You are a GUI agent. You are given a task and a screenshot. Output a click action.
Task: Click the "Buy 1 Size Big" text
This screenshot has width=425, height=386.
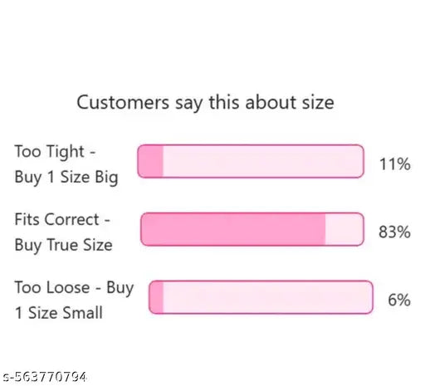pos(66,177)
